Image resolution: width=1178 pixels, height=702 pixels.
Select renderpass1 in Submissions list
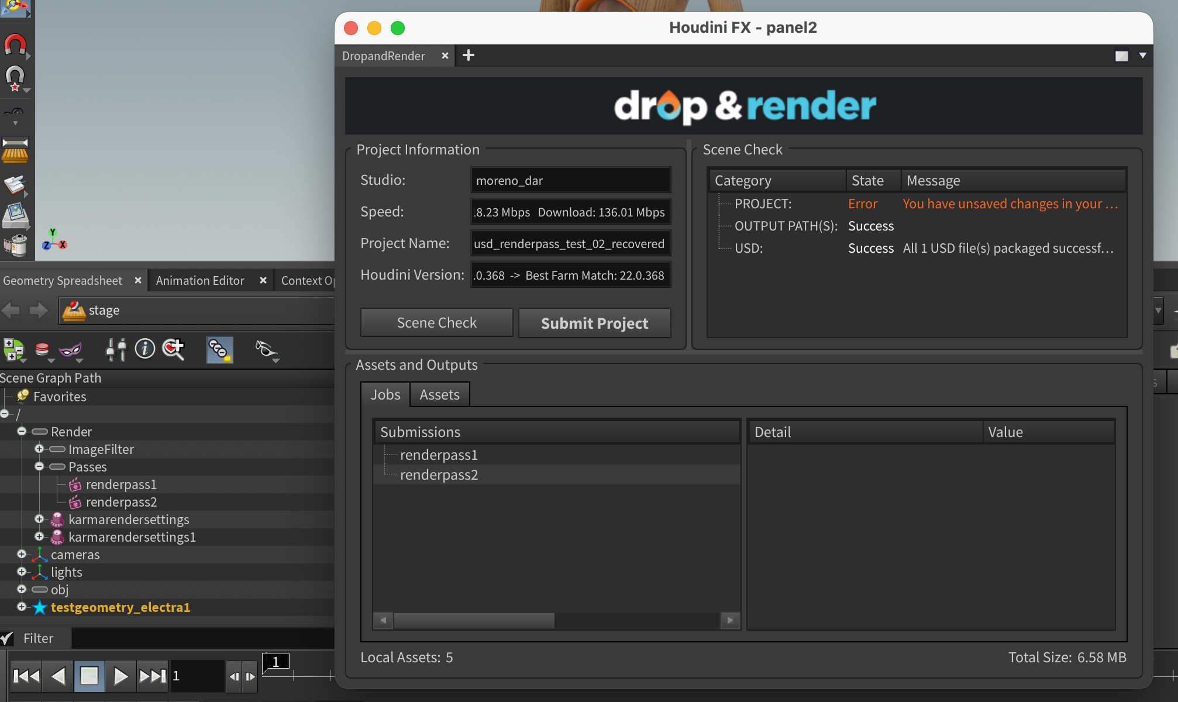click(557, 455)
